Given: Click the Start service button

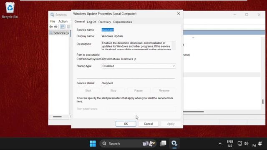Looking at the screenshot, I should (x=88, y=91).
